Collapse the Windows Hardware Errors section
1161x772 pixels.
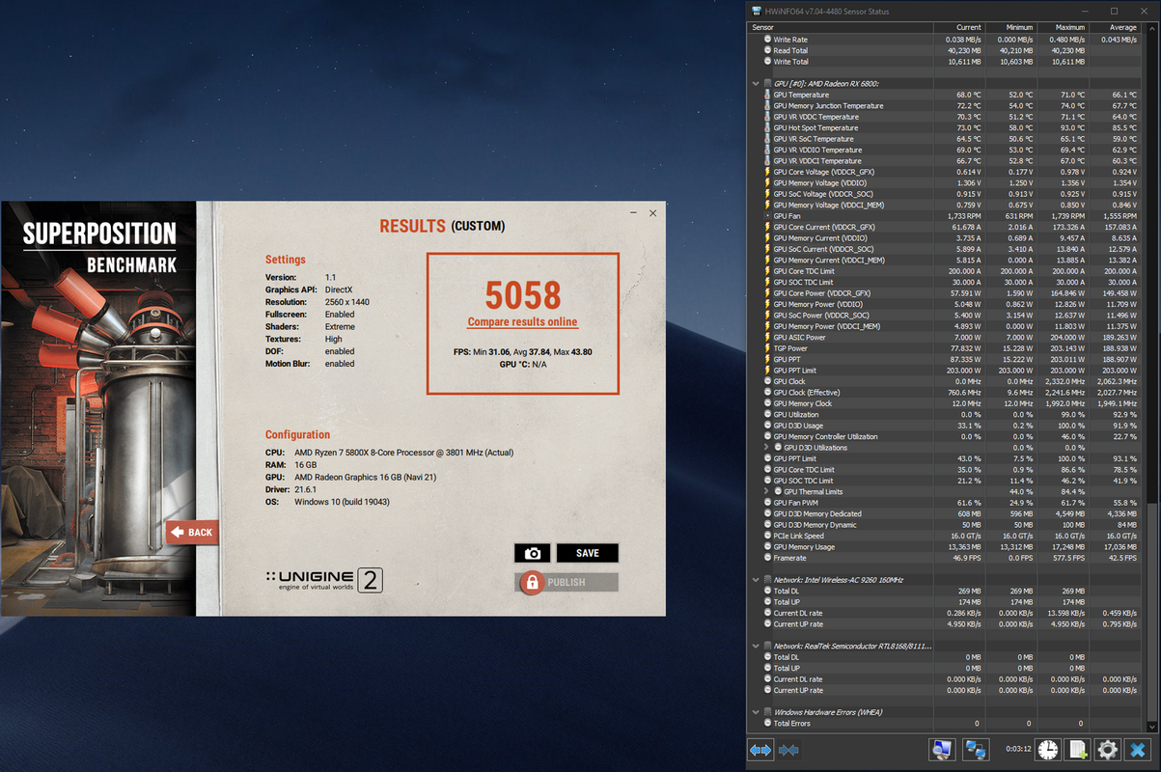click(756, 712)
